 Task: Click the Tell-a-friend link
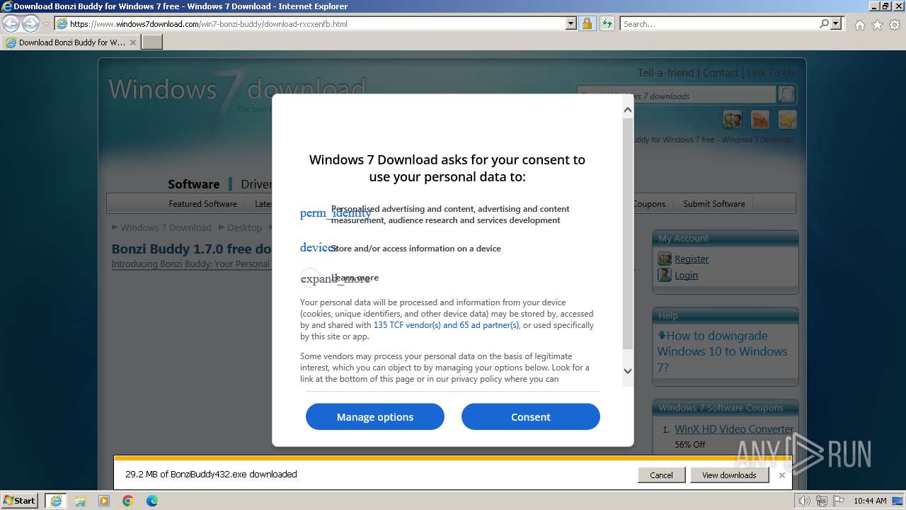pos(665,73)
